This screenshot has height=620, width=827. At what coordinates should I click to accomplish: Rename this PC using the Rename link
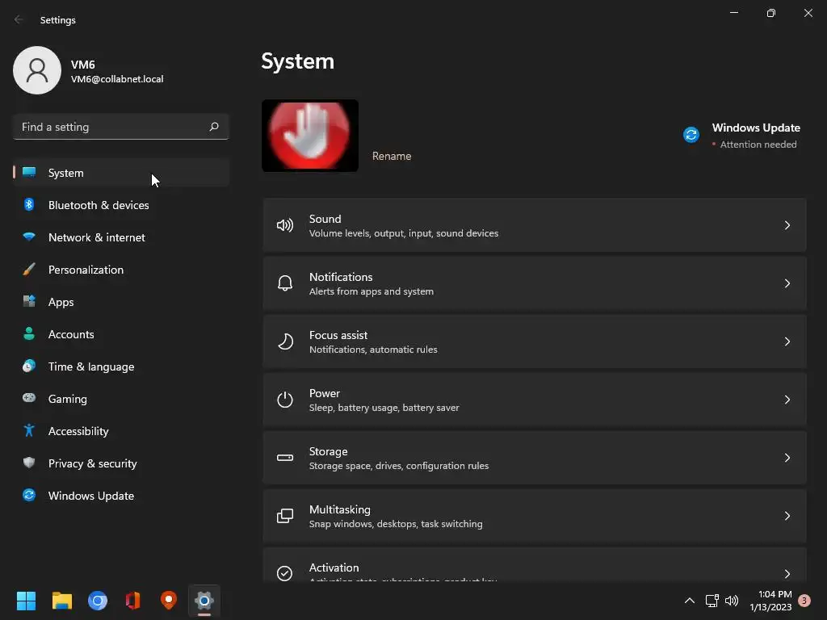coord(392,156)
